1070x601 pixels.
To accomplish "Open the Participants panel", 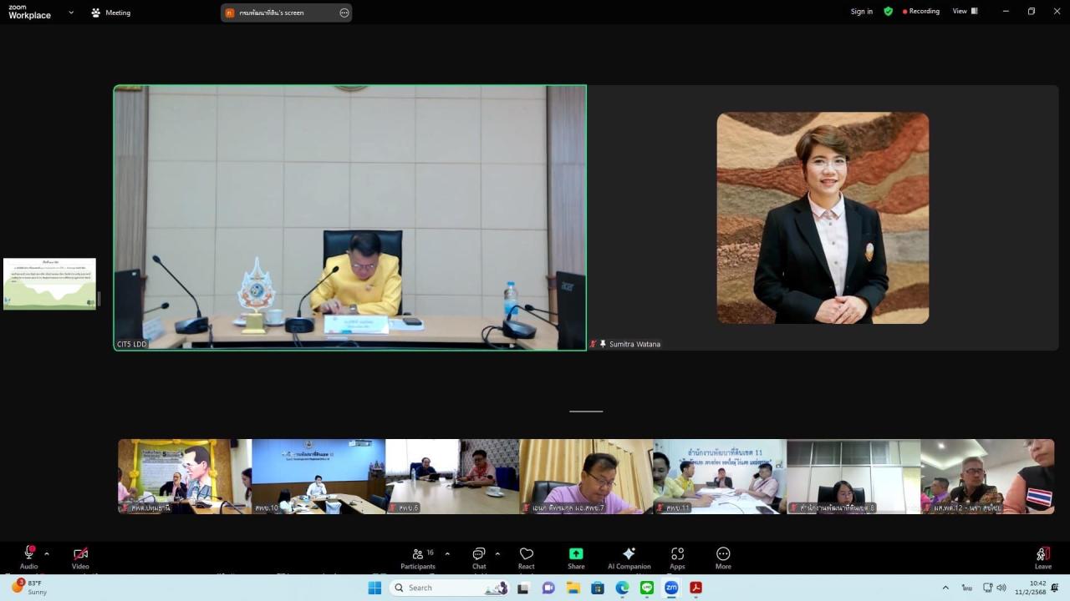I will click(418, 555).
